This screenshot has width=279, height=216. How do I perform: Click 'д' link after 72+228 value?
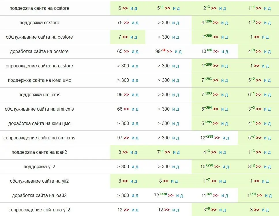pyautogui.click(x=181, y=196)
